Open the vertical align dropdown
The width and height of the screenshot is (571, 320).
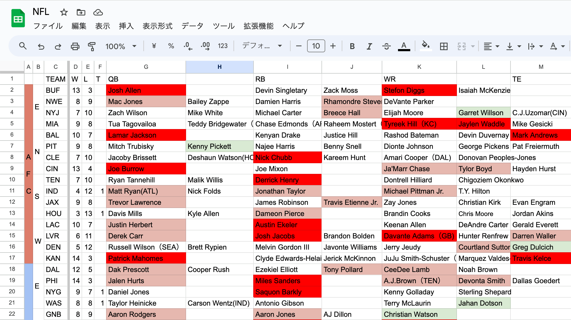click(x=513, y=46)
